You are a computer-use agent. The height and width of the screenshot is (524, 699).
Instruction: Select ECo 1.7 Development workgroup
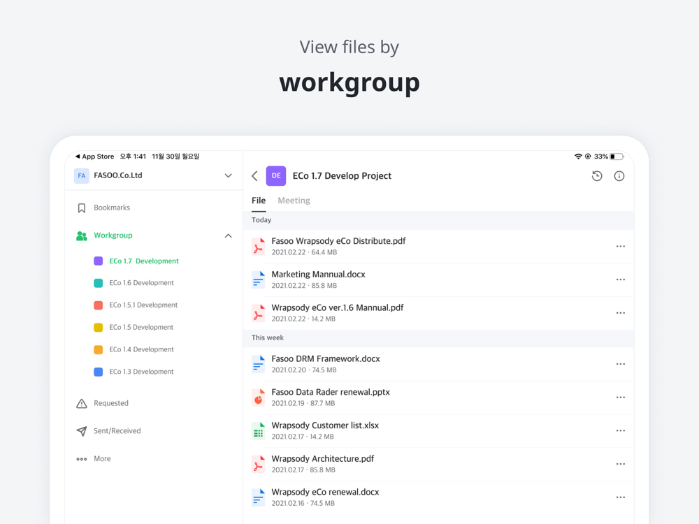[143, 261]
